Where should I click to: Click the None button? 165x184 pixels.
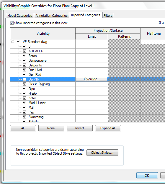click(x=51, y=128)
